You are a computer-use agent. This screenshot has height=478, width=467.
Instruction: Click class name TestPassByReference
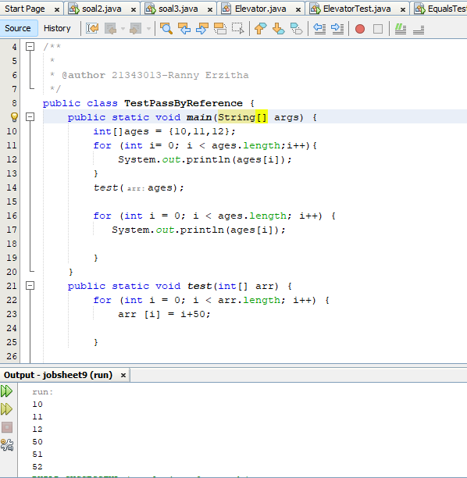tap(184, 103)
